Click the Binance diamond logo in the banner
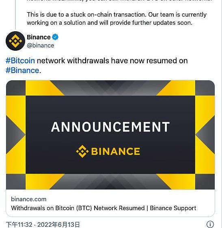This screenshot has width=222, height=228. click(x=82, y=151)
